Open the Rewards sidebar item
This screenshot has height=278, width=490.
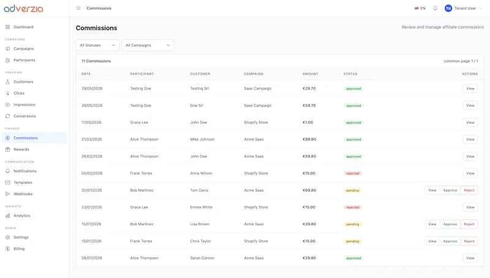(x=34, y=149)
